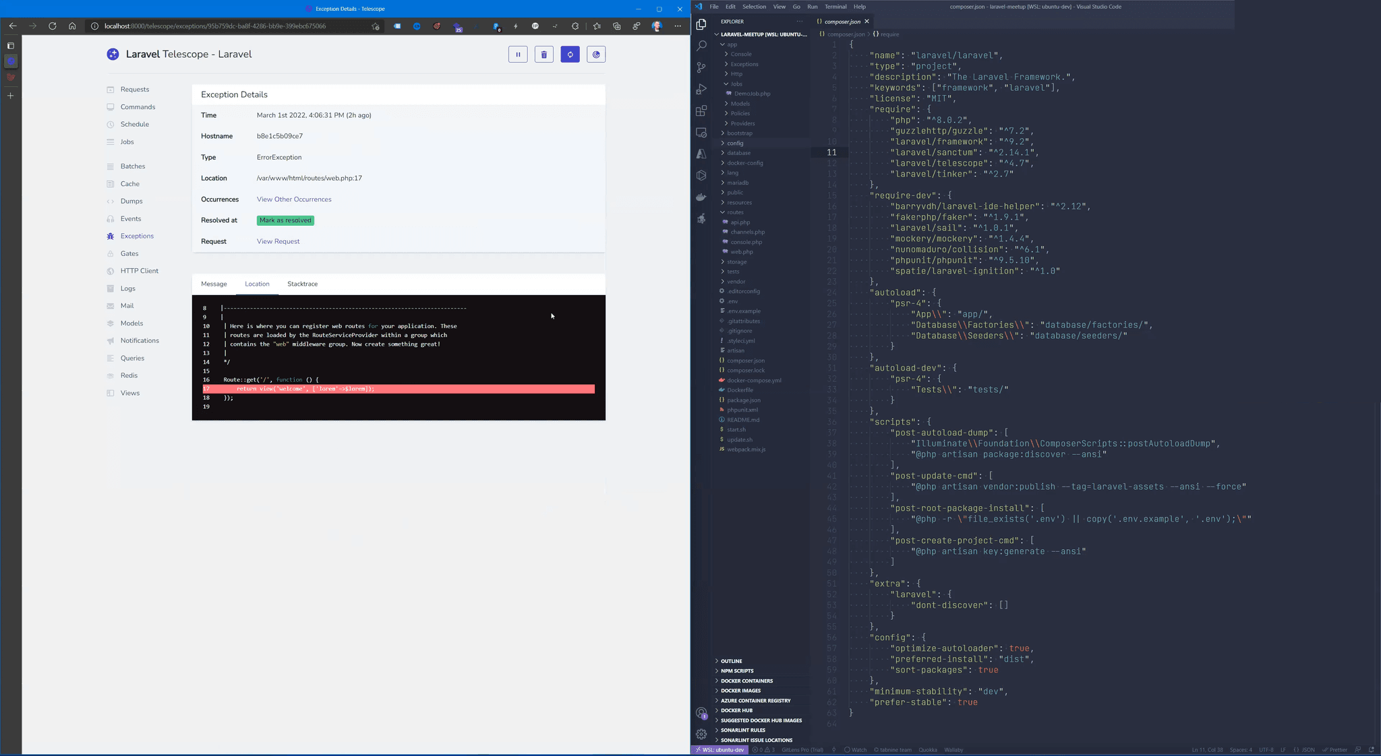Click the browser home button
This screenshot has width=1381, height=756.
click(72, 26)
